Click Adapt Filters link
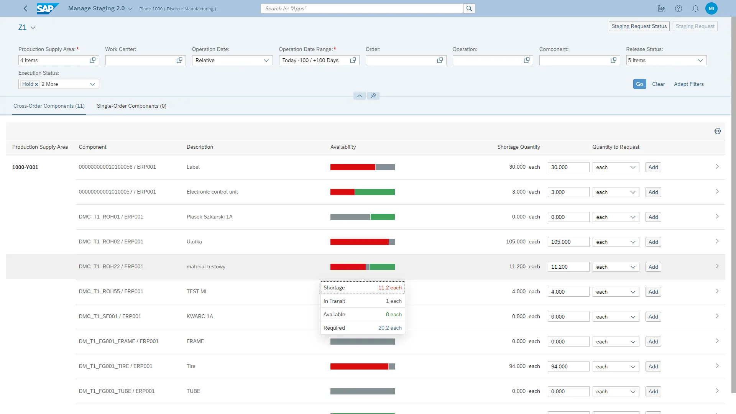The height and width of the screenshot is (414, 736). click(x=688, y=84)
